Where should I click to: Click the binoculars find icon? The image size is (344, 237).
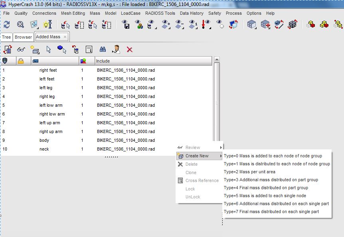(x=103, y=50)
